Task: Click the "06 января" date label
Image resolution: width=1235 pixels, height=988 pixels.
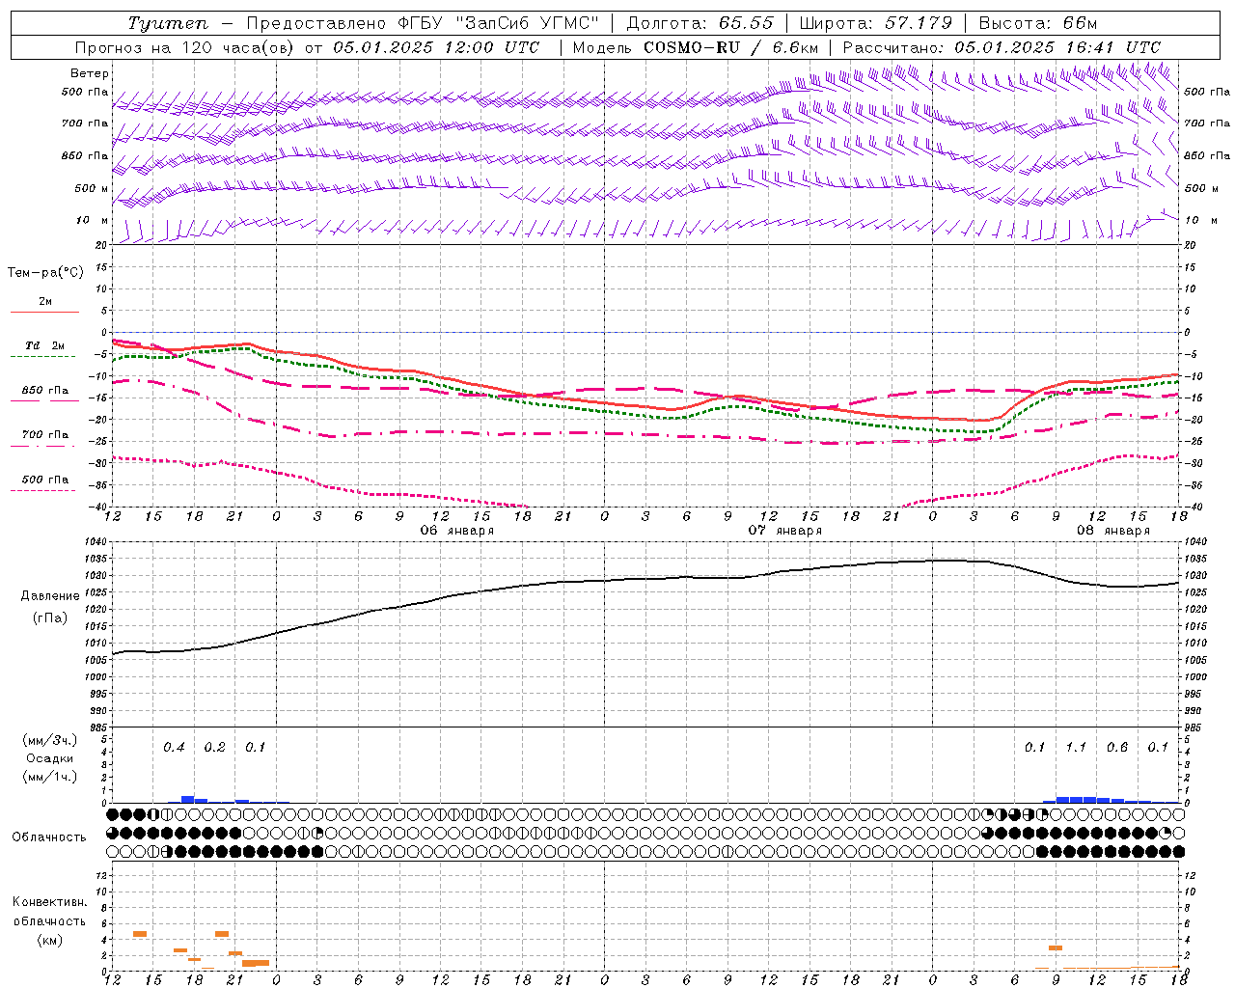Action: [457, 531]
